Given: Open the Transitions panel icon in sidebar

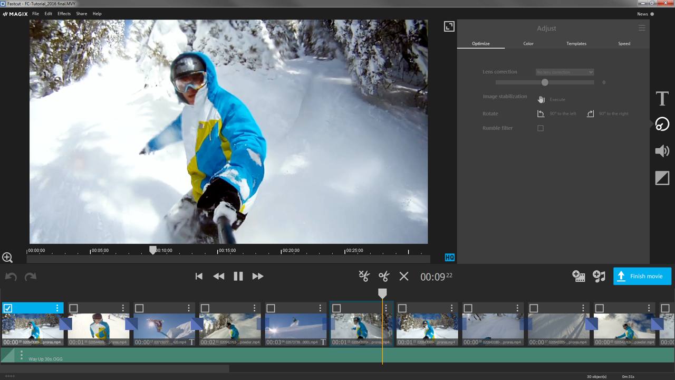Looking at the screenshot, I should (662, 178).
